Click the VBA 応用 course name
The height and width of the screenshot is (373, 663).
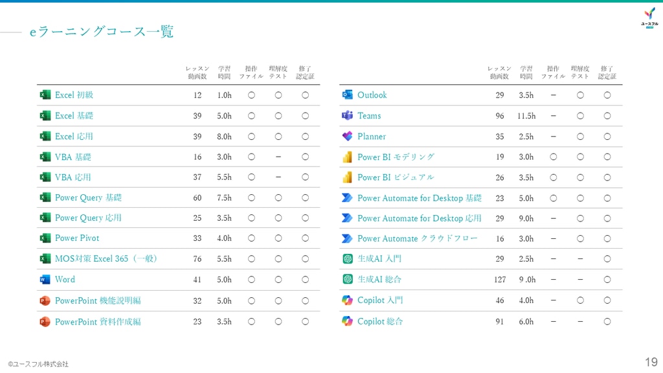click(x=73, y=177)
